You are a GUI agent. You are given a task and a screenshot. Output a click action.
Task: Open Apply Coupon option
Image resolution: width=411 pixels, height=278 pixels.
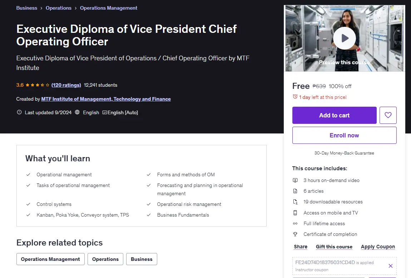[x=378, y=247]
